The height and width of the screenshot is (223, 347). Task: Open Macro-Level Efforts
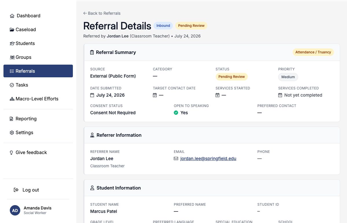pyautogui.click(x=38, y=99)
